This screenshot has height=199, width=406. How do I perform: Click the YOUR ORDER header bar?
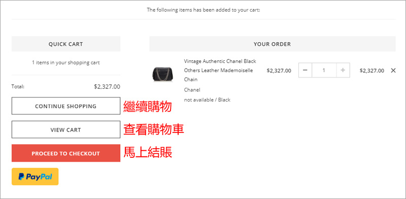(x=273, y=44)
